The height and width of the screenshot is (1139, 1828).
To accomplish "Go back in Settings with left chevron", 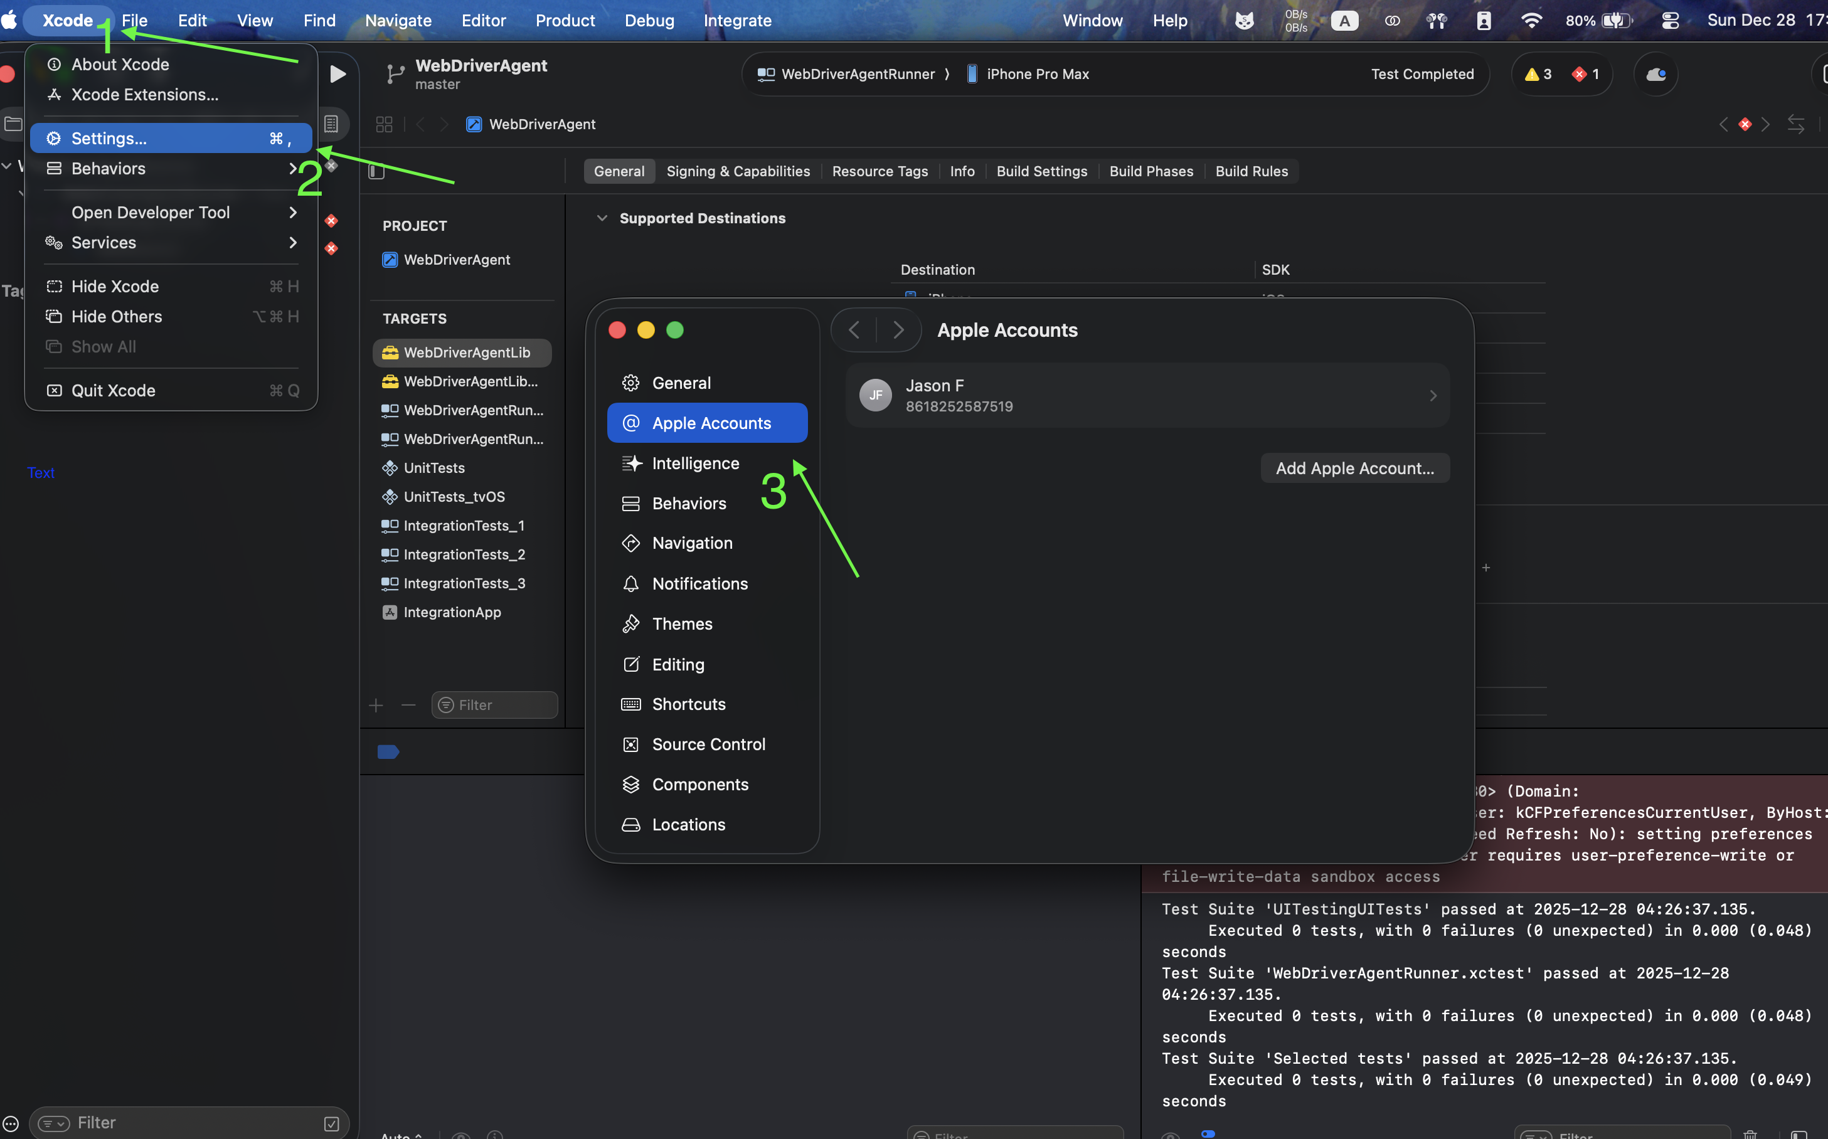I will (854, 330).
